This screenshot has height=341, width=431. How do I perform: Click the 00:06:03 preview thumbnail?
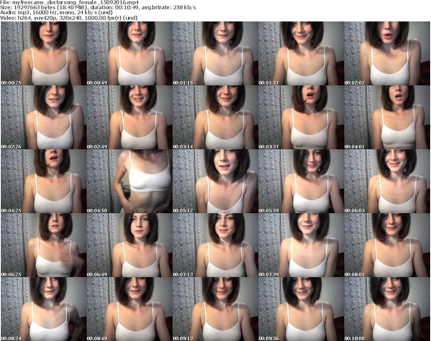pos(387,181)
